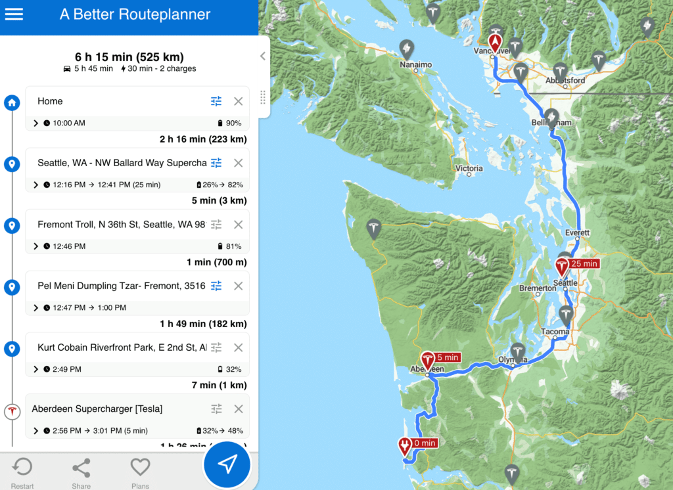
Task: Open settings for Pel Meni Dumpling Tzar
Action: [x=216, y=286]
